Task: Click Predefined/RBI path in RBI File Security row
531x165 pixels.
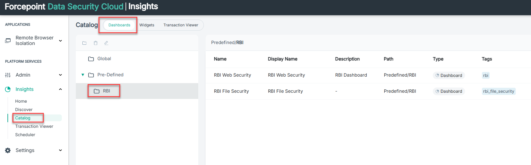Action: 400,91
